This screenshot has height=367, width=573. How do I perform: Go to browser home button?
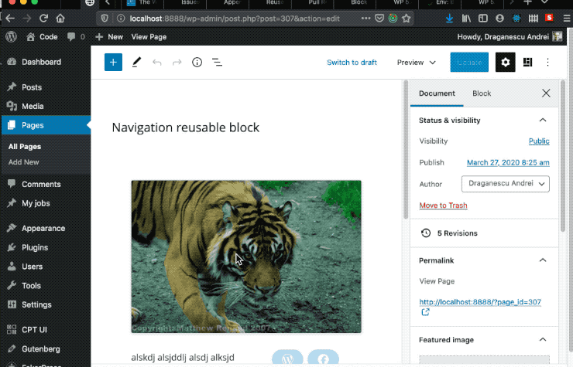pyautogui.click(x=60, y=19)
